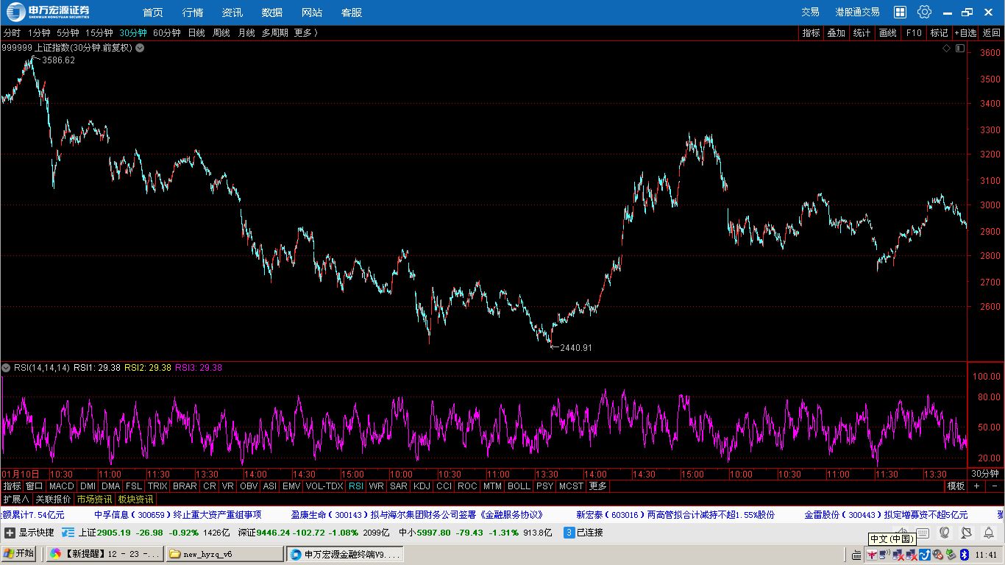Viewport: 1005px width, 565px height.
Task: Click the 返回 back button
Action: pos(991,33)
